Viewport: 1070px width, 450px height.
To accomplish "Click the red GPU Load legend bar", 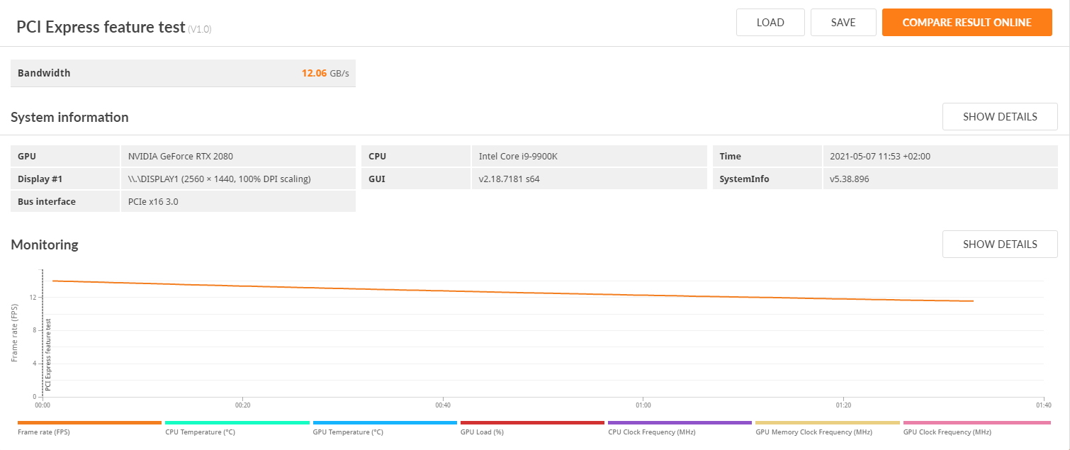I will tap(531, 423).
